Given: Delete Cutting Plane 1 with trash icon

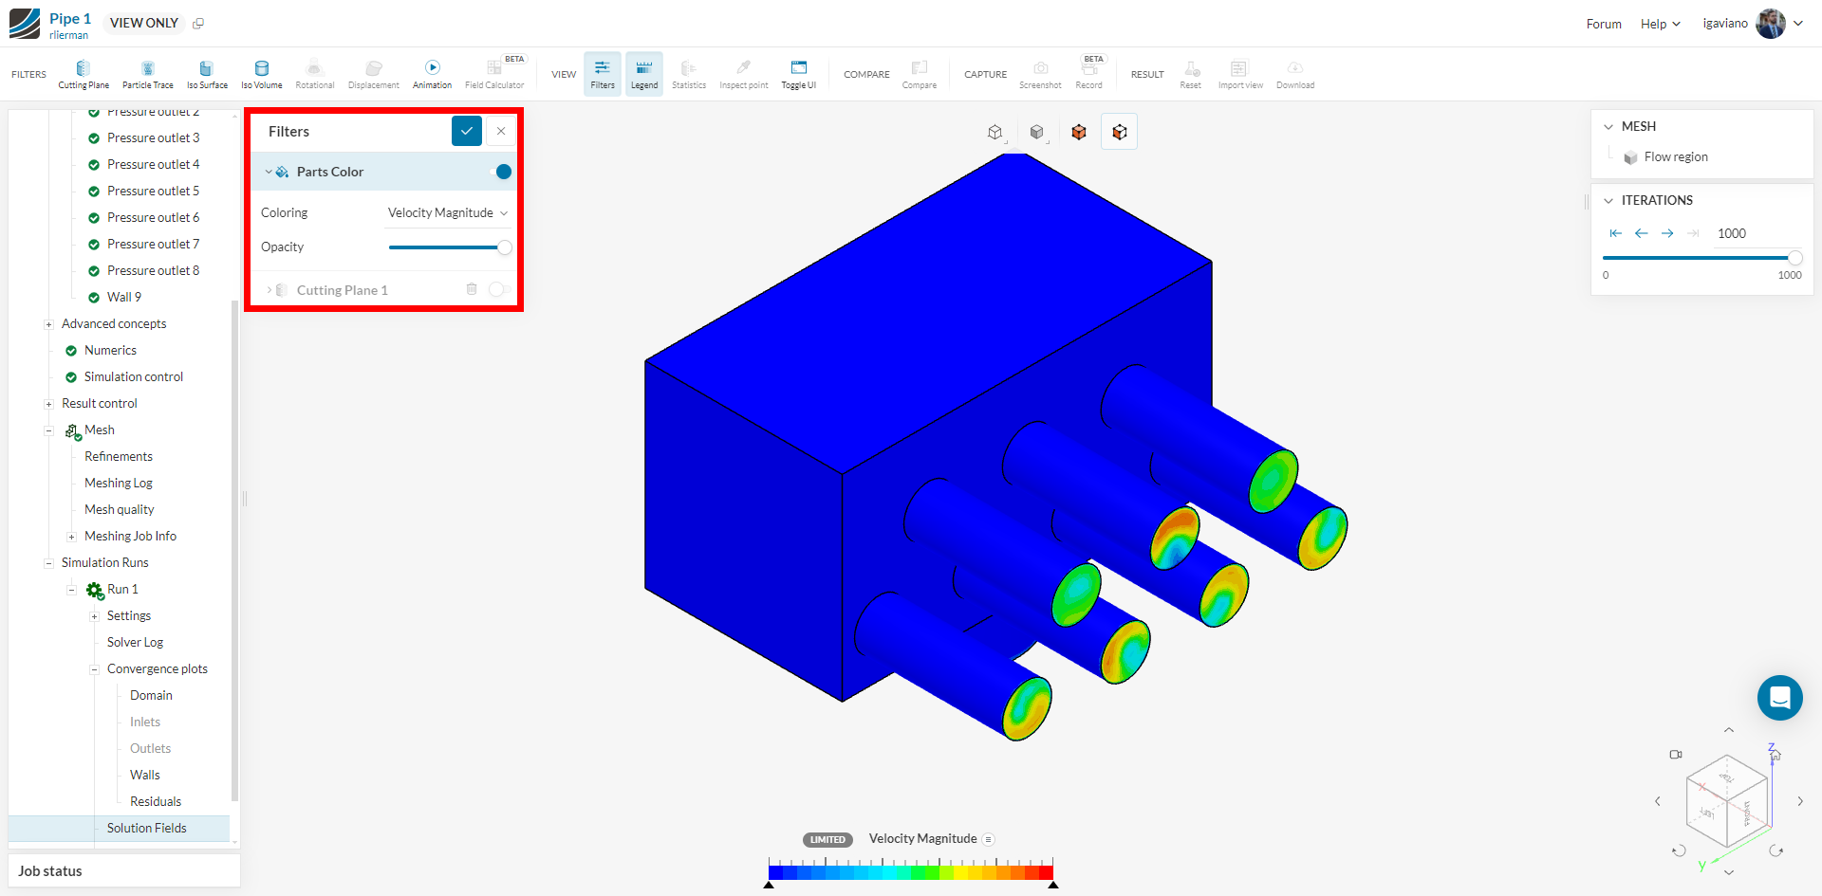Looking at the screenshot, I should 472,289.
